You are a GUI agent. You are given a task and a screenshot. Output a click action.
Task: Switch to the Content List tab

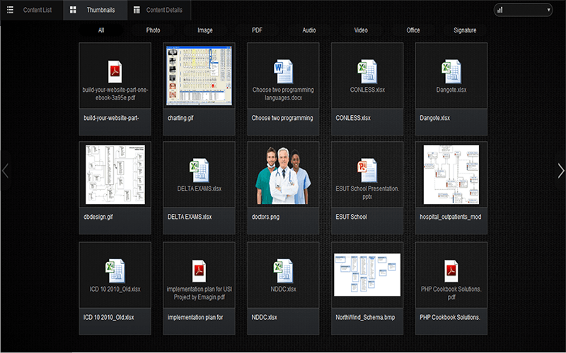(x=30, y=10)
